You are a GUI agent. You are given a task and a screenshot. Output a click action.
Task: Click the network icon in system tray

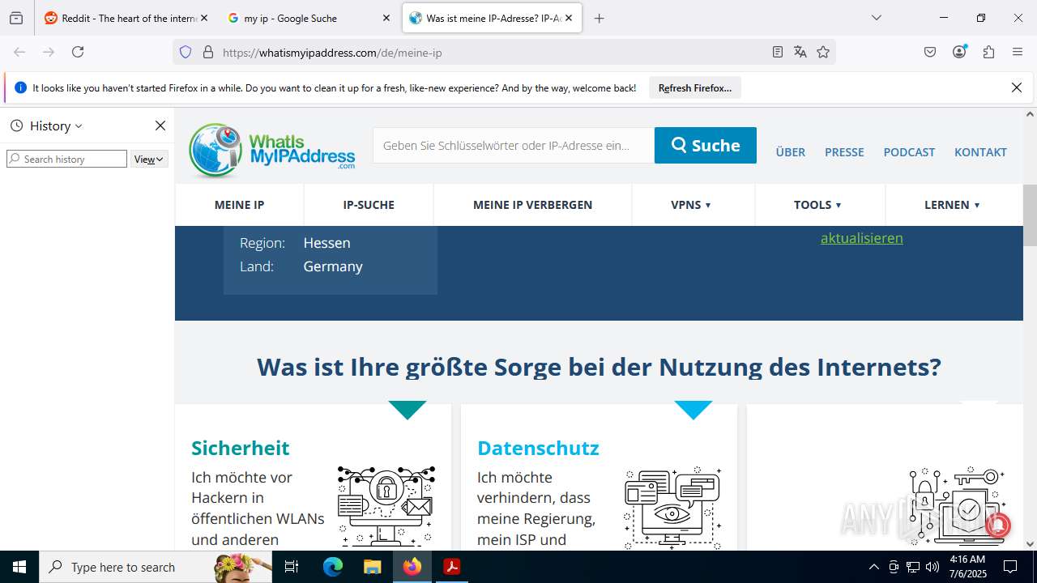pos(913,567)
